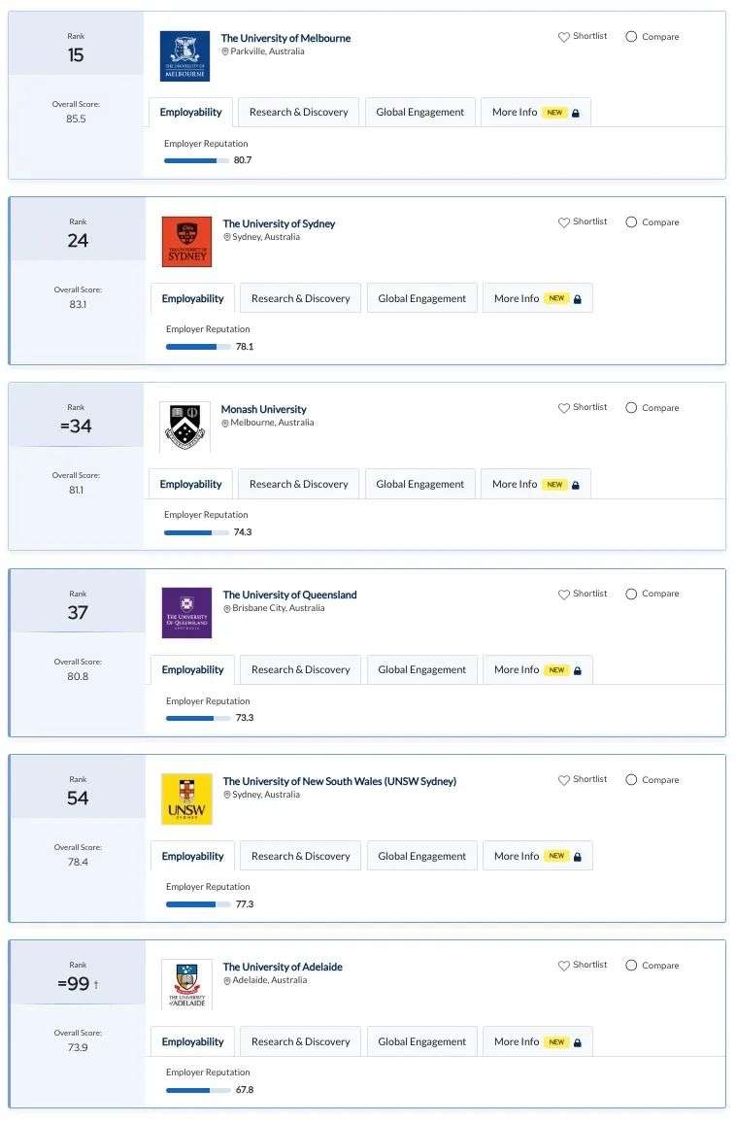Click the UNSW Sydney yellow logo
736x1123 pixels.
186,799
